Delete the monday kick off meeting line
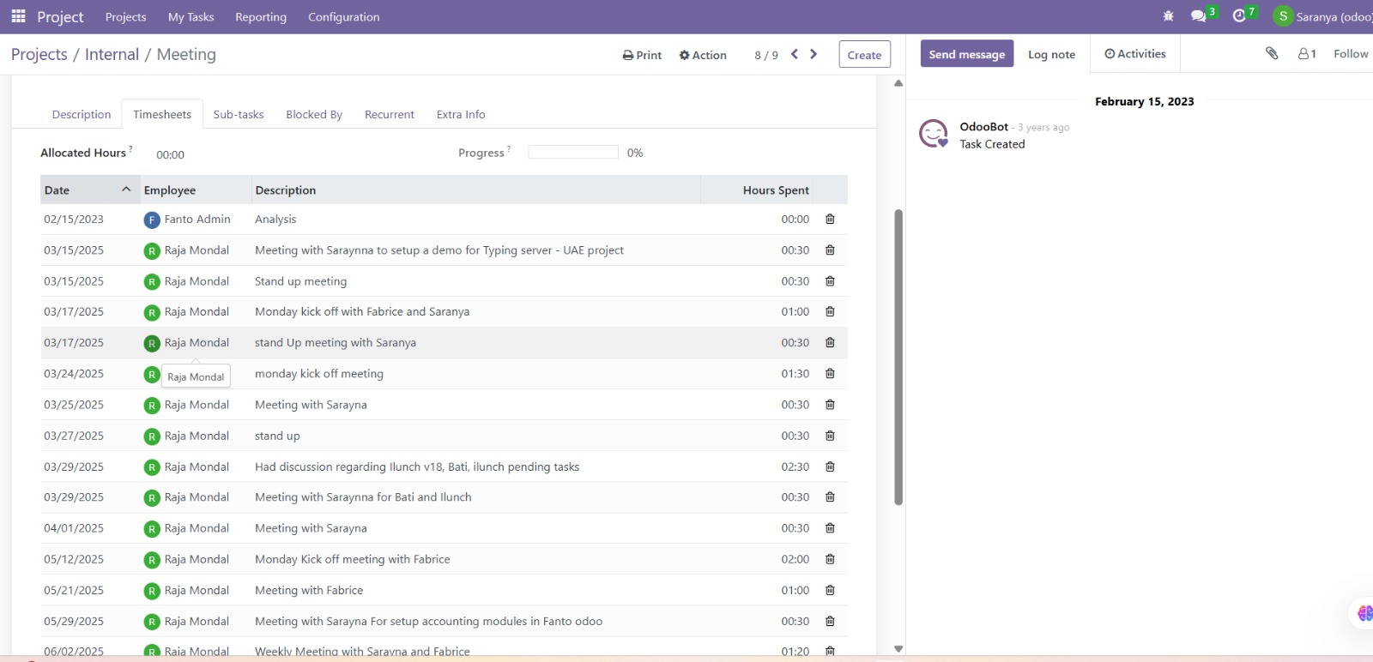This screenshot has width=1373, height=662. tap(830, 374)
